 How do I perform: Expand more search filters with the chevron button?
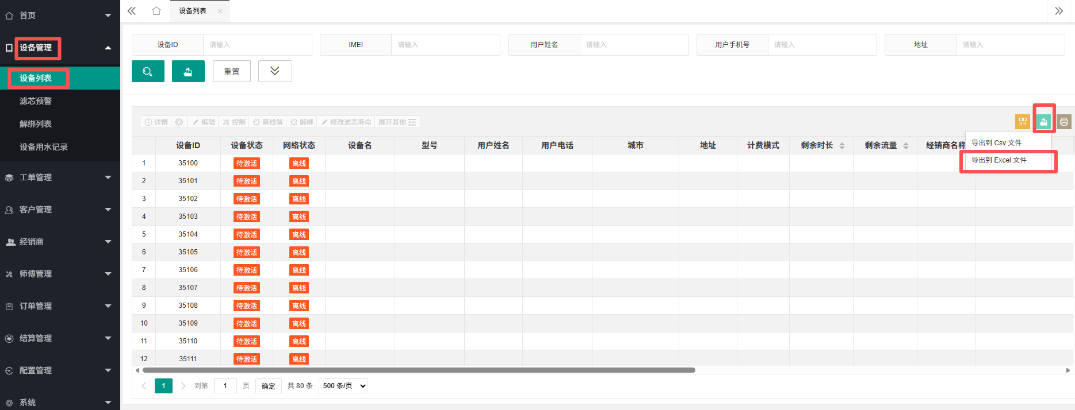tap(275, 71)
